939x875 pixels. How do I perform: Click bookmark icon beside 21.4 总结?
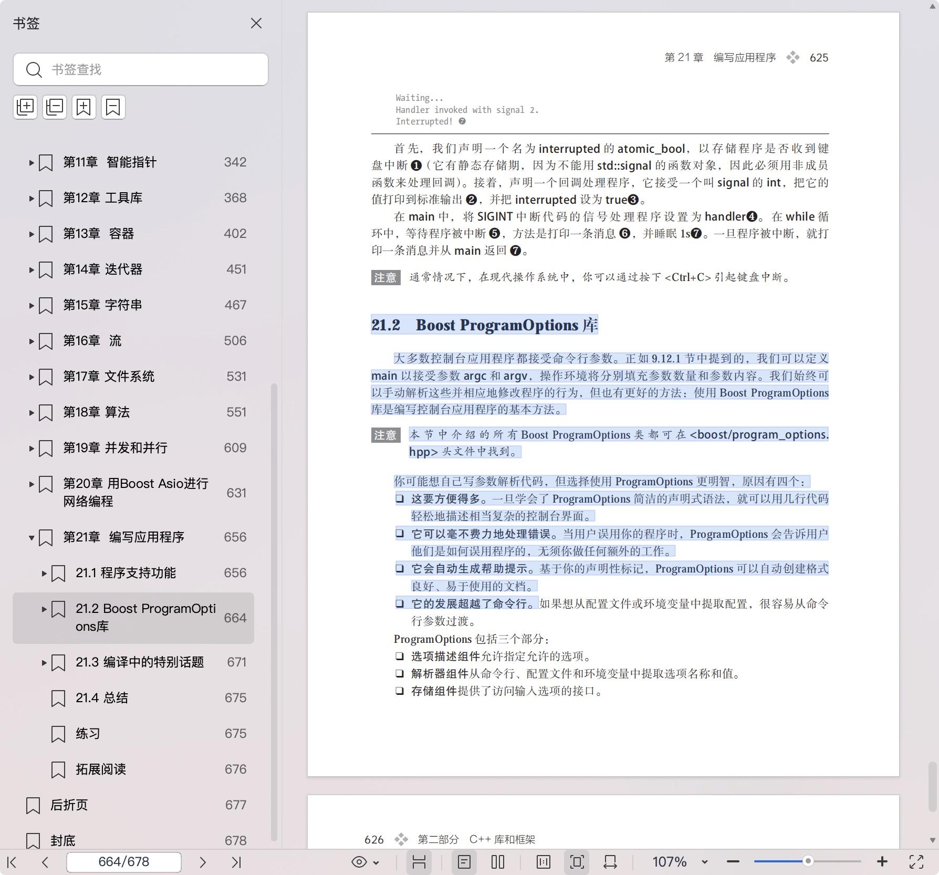(x=58, y=699)
